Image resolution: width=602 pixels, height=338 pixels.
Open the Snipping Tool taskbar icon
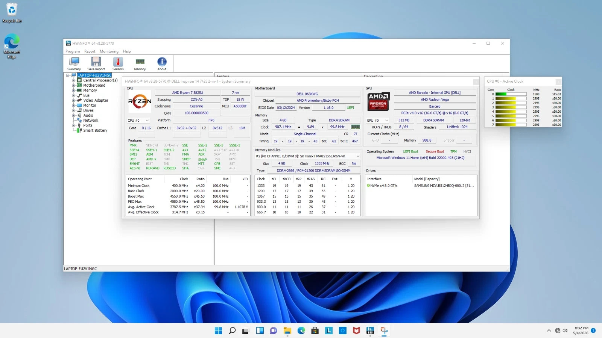[384, 330]
